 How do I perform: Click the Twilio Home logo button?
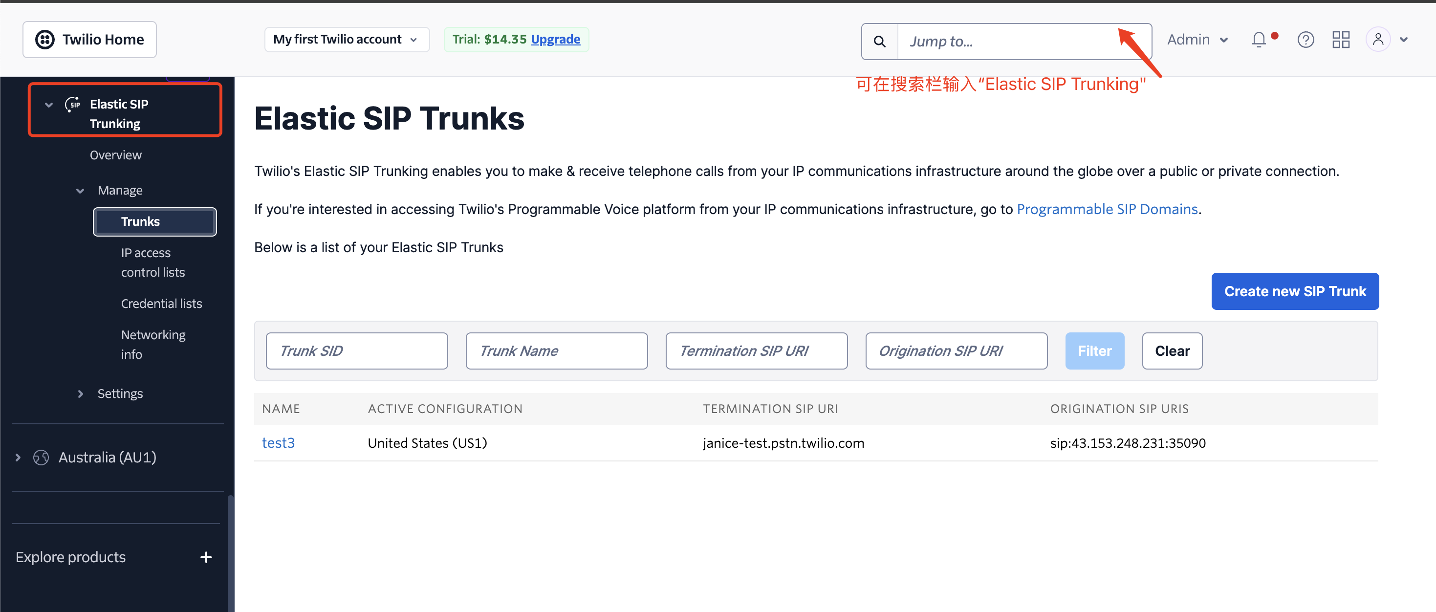[x=89, y=40]
